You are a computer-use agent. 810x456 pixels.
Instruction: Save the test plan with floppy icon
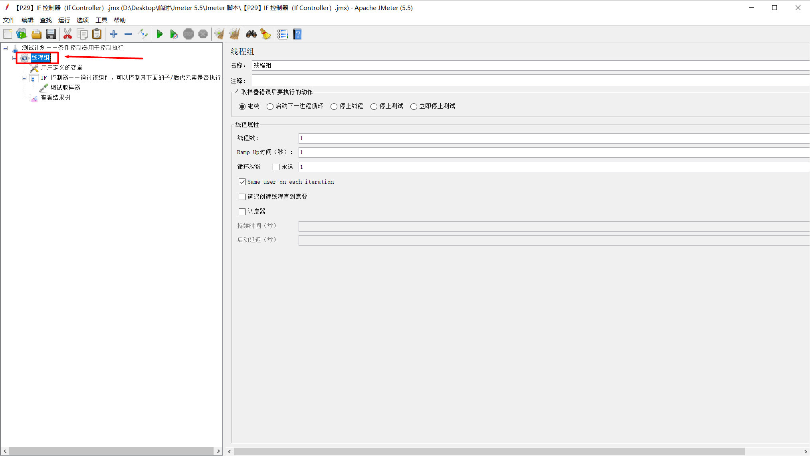51,34
